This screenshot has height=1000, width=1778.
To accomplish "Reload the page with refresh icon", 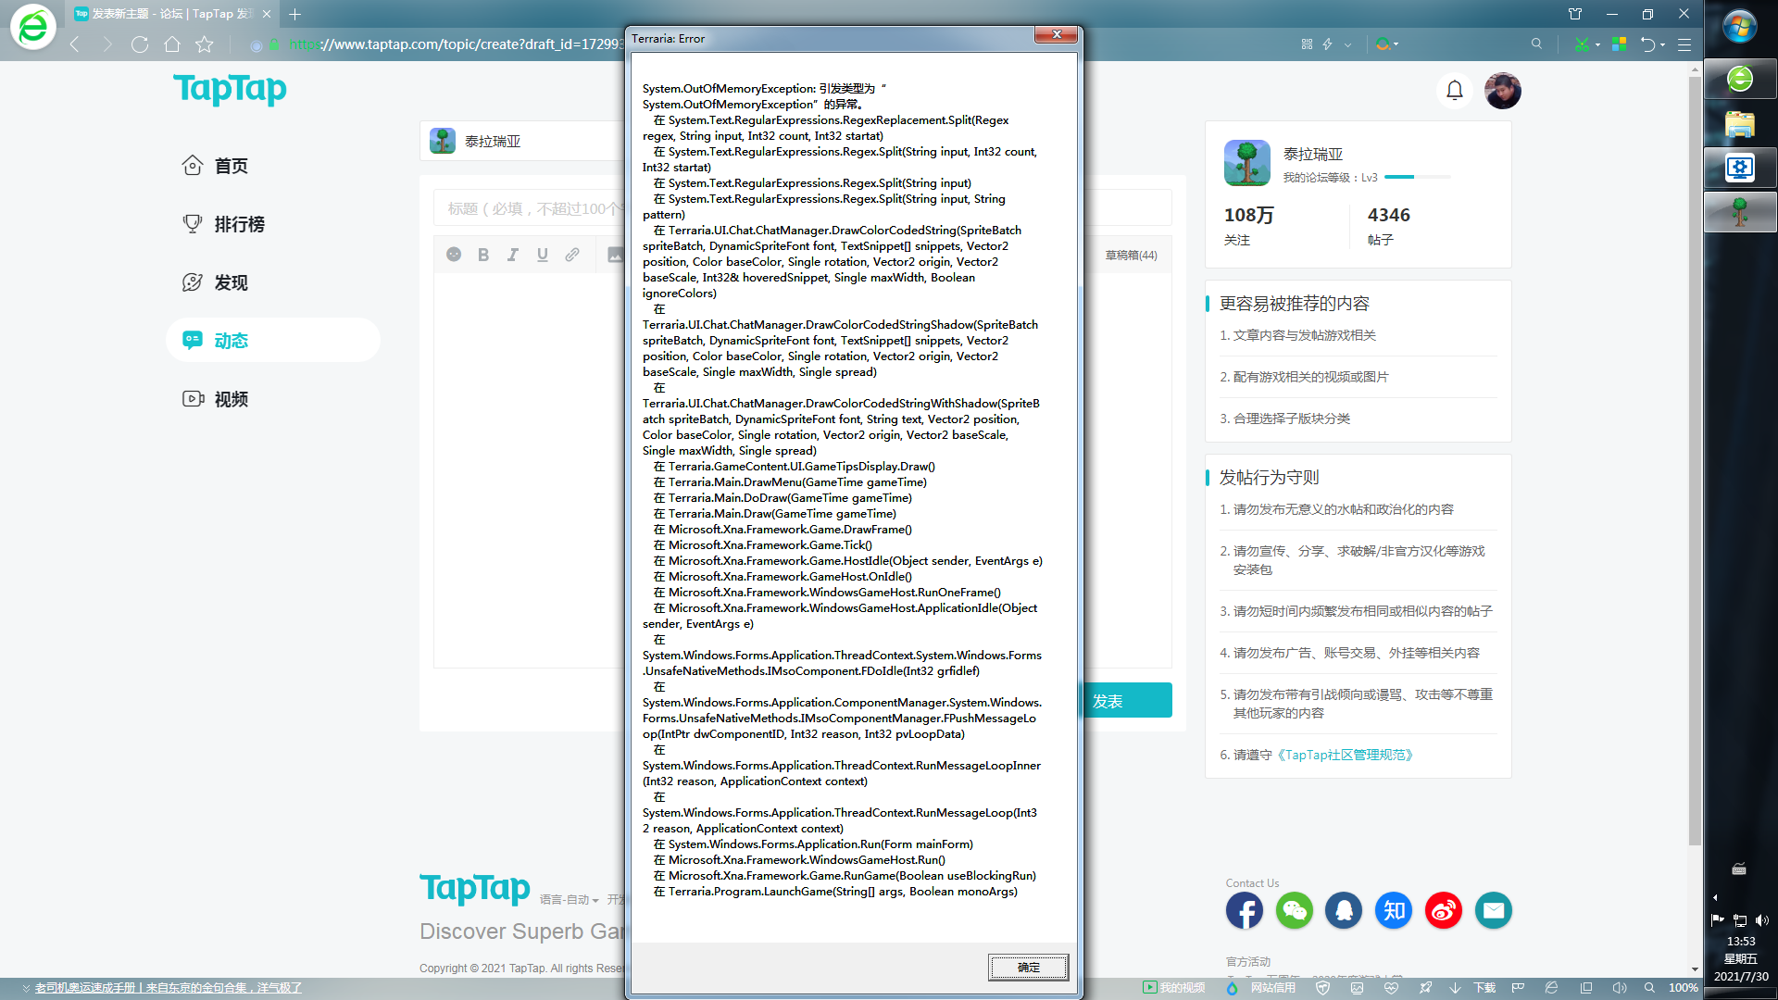I will [140, 44].
